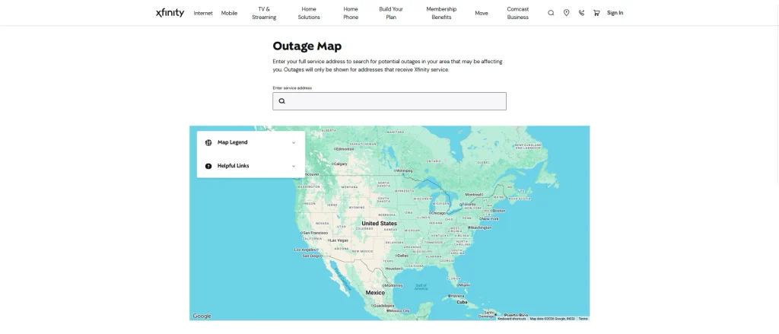Screen dimensions: 779x334
Task: Open the Internet menu
Action: pyautogui.click(x=203, y=14)
